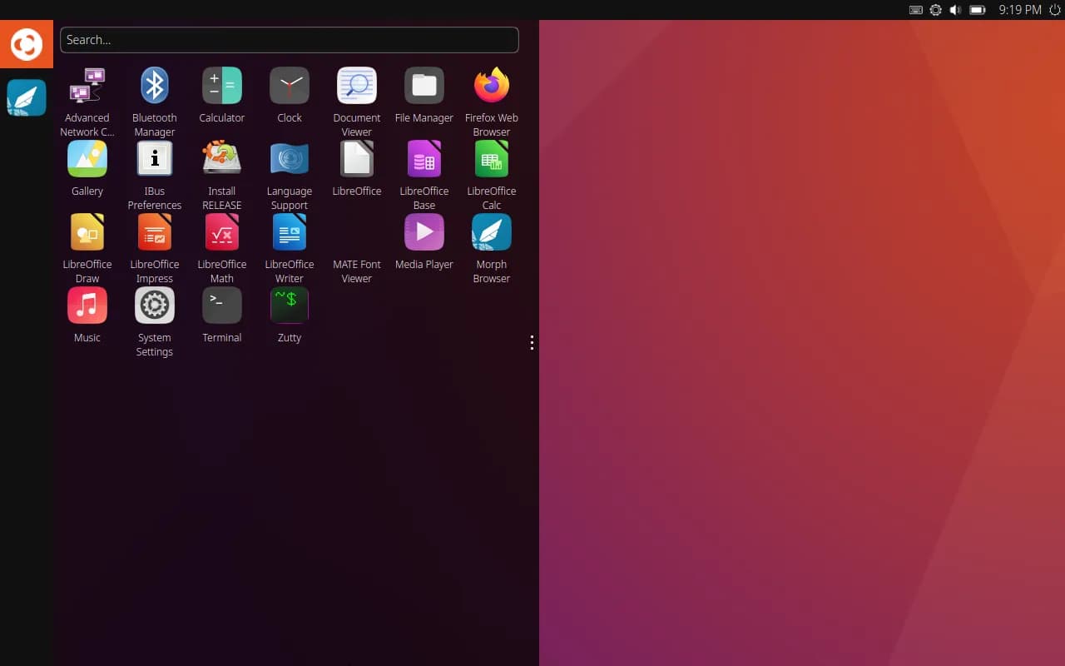The height and width of the screenshot is (666, 1065).
Task: Mute audio via the top bar speaker icon
Action: coord(955,10)
